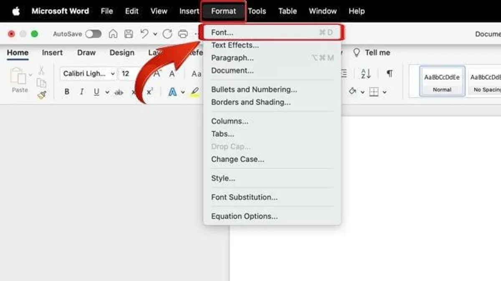The width and height of the screenshot is (501, 281).
Task: Open Borders and Shading... dialog
Action: point(272,102)
